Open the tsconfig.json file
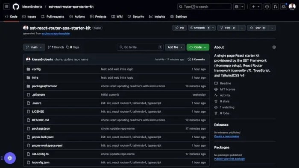Image resolution: width=299 pixels, height=168 pixels. tap(41, 162)
